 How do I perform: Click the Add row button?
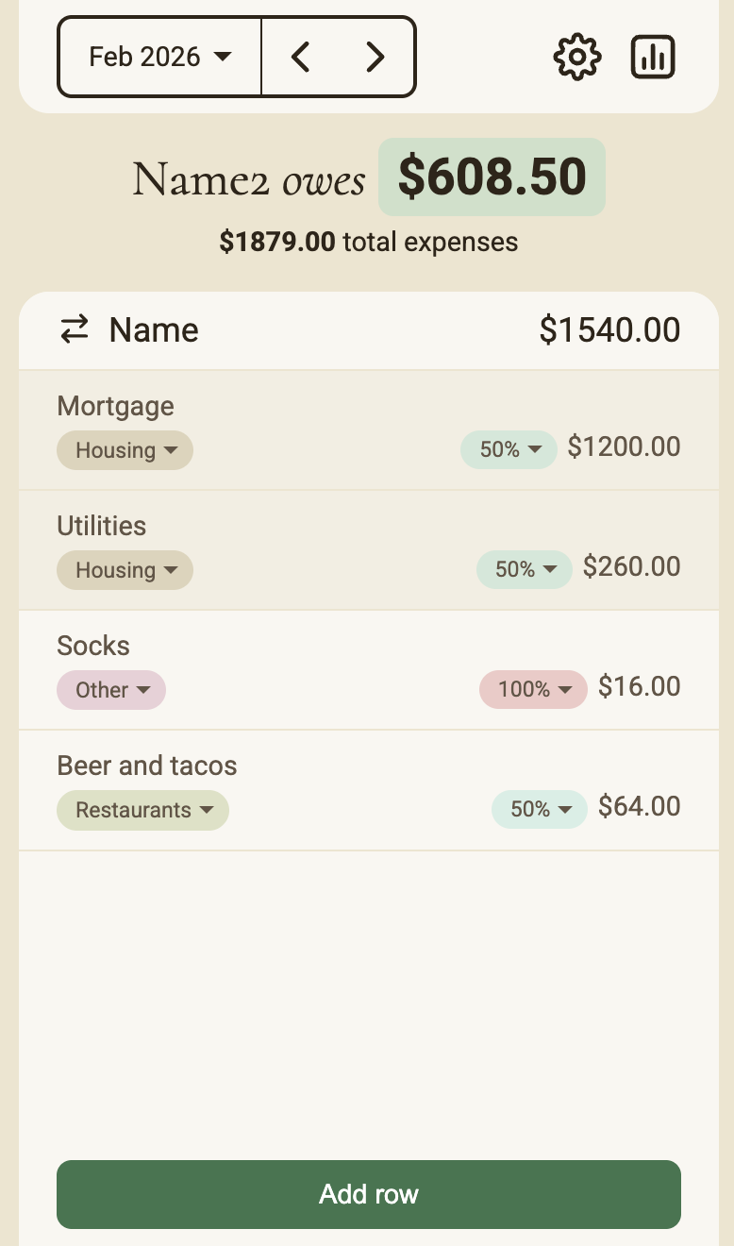(368, 1194)
